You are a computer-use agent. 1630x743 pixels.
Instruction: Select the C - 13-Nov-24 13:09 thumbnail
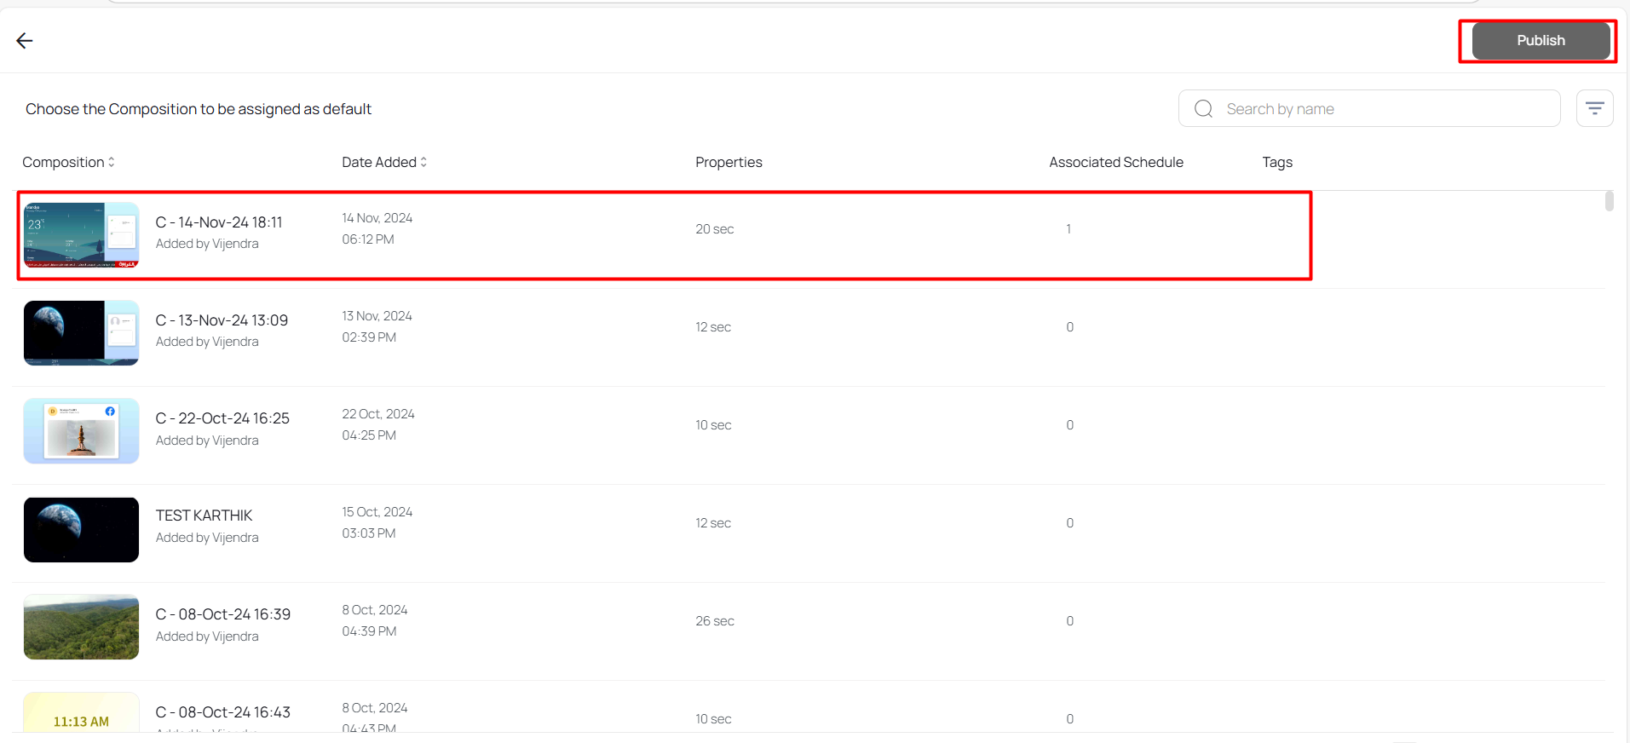click(x=81, y=333)
